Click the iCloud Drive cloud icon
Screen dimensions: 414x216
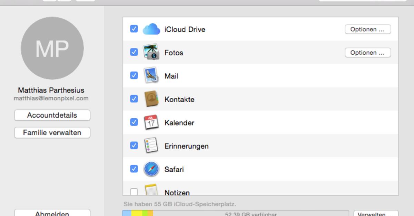[x=151, y=29]
